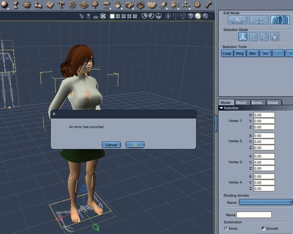This screenshot has width=293, height=234.
Task: Click the Loop selection button
Action: point(227,53)
